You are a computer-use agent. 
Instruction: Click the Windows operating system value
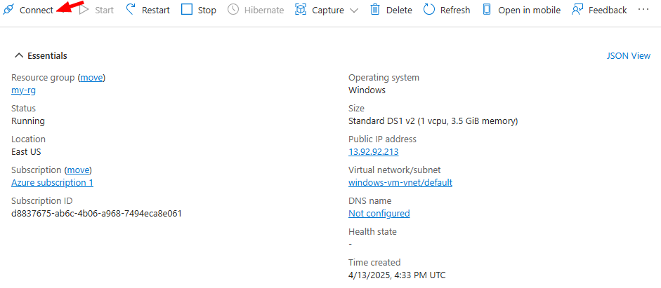(367, 90)
